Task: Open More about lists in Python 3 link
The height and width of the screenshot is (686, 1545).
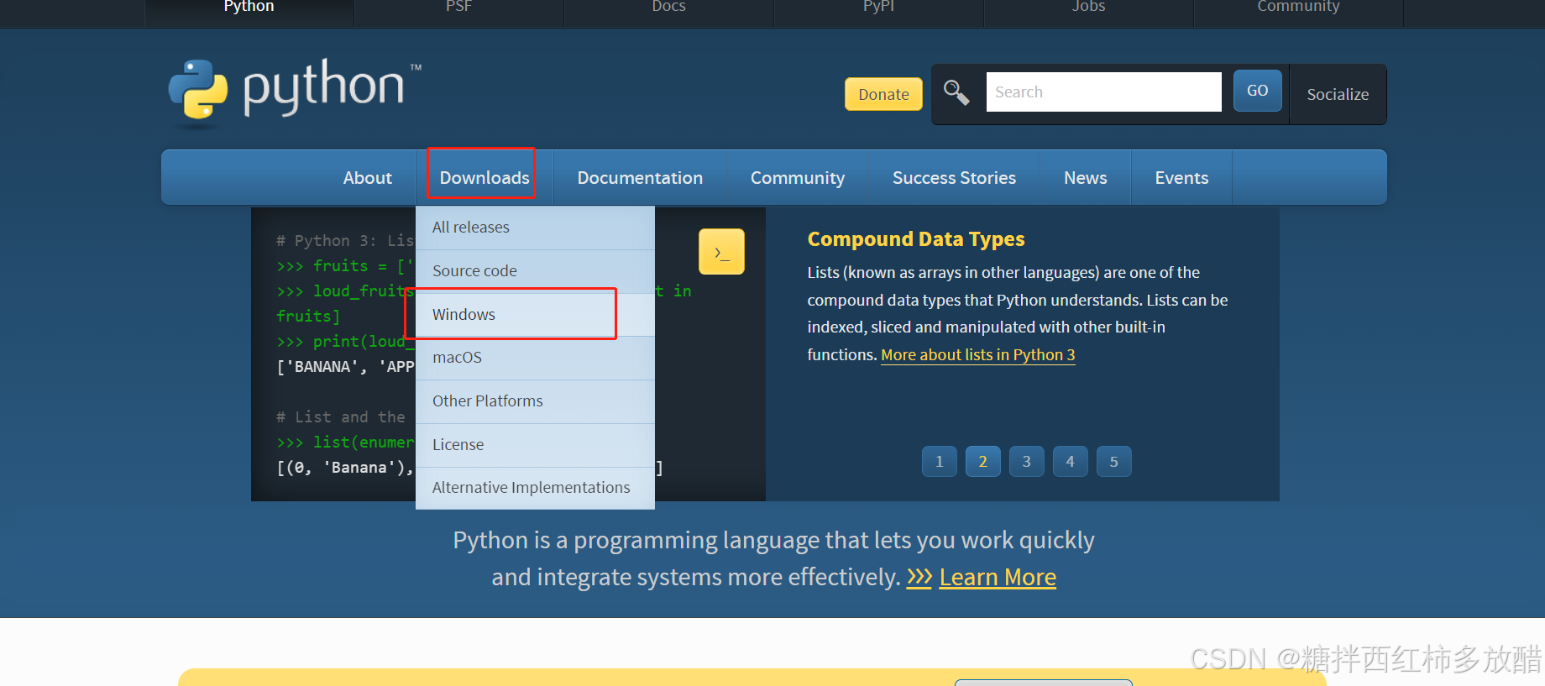Action: [x=978, y=355]
